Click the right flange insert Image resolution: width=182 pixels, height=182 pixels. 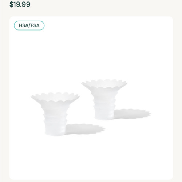(104, 99)
